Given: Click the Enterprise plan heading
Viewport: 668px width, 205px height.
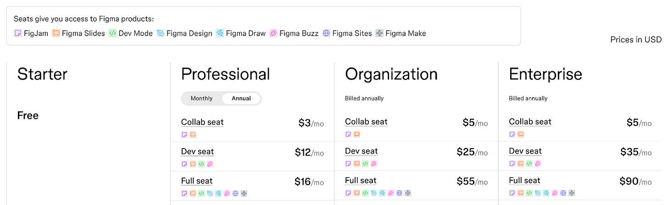Looking at the screenshot, I should pos(546,74).
